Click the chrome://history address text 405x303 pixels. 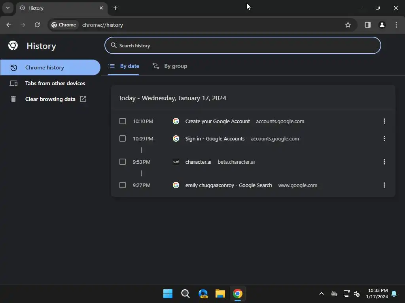point(102,25)
